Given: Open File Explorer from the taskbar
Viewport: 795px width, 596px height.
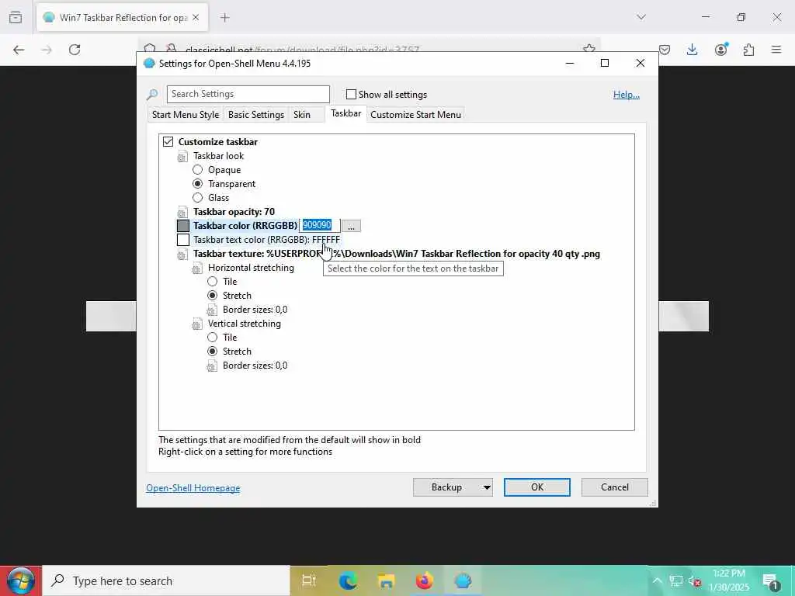Looking at the screenshot, I should pos(387,580).
